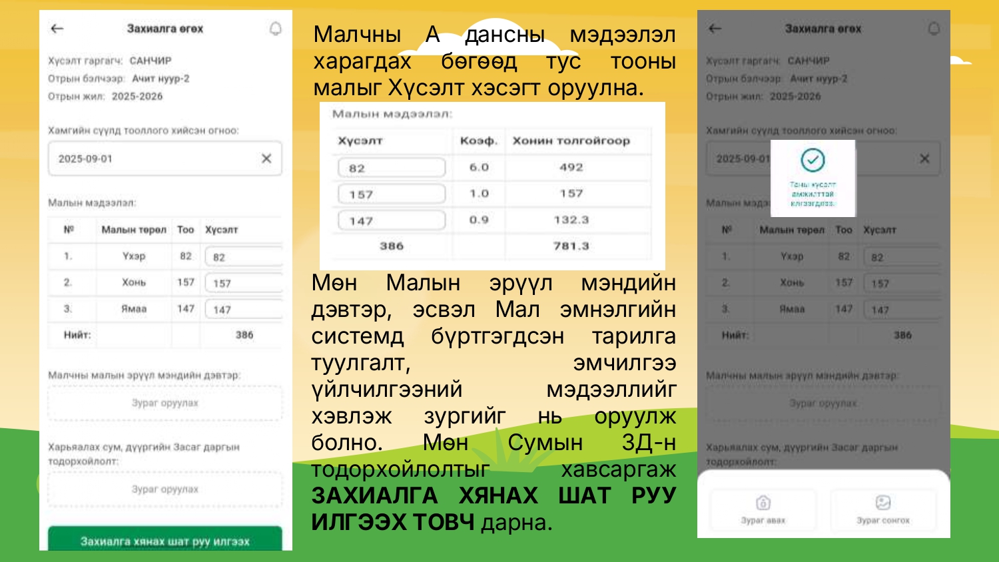
Task: Upload image under Засаг дарга тодорхойлолт in the left screen
Action: point(165,489)
